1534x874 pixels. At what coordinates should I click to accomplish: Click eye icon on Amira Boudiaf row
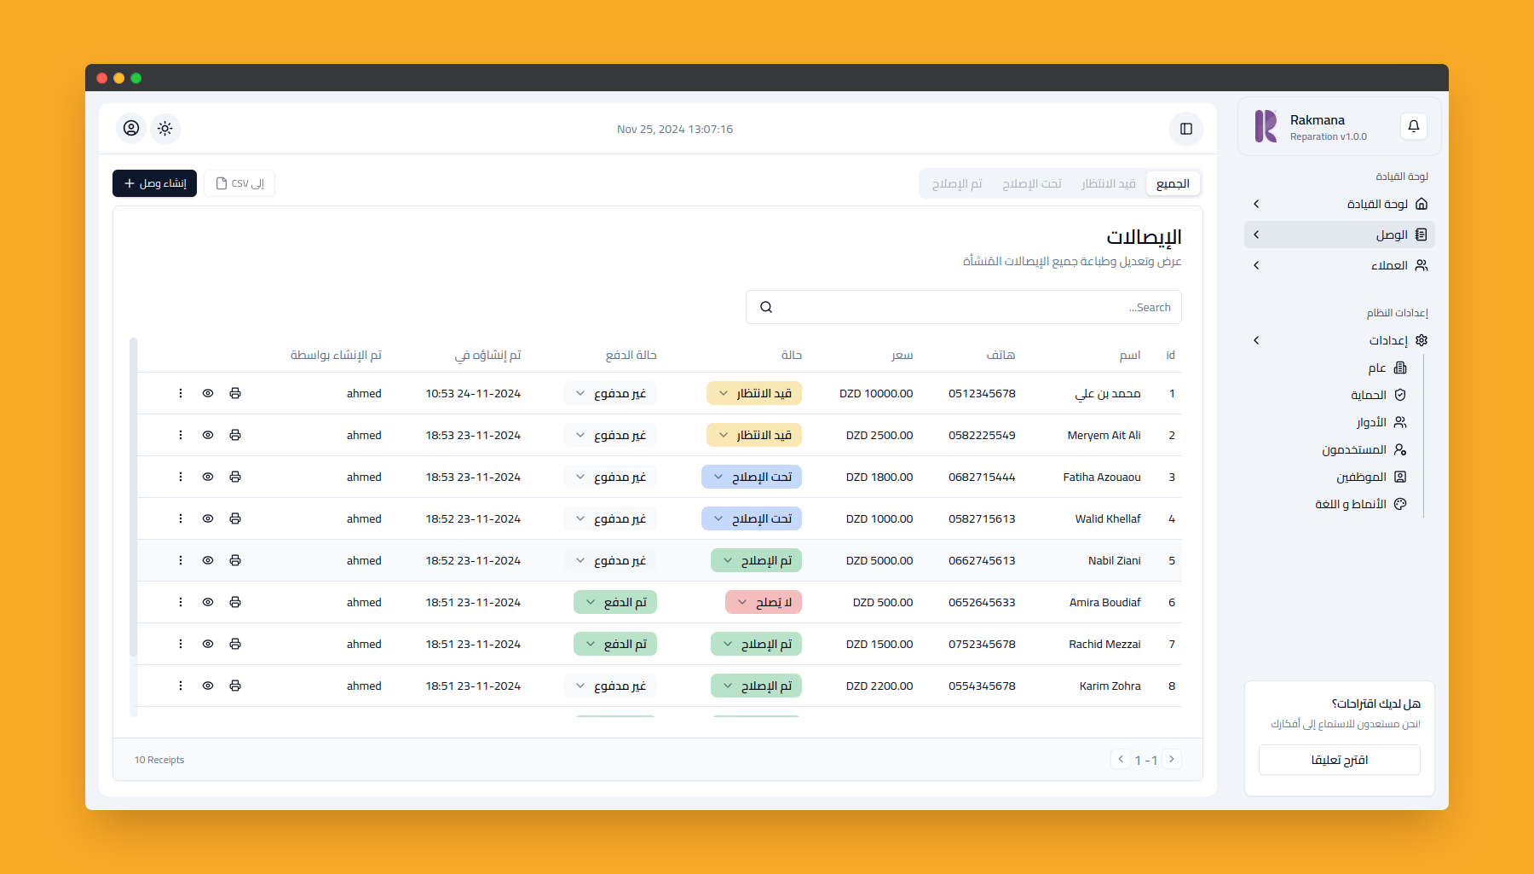(x=208, y=602)
